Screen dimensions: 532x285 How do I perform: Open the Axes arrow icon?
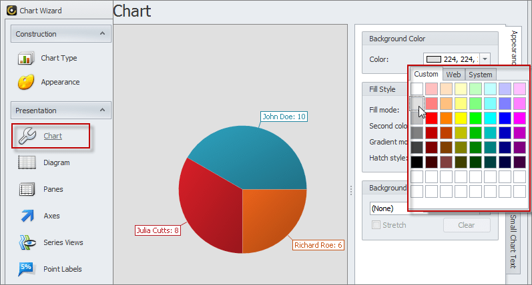tap(26, 216)
